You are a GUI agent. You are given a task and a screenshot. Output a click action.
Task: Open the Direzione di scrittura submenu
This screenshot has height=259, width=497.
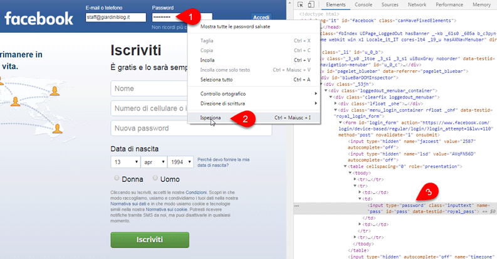click(254, 103)
